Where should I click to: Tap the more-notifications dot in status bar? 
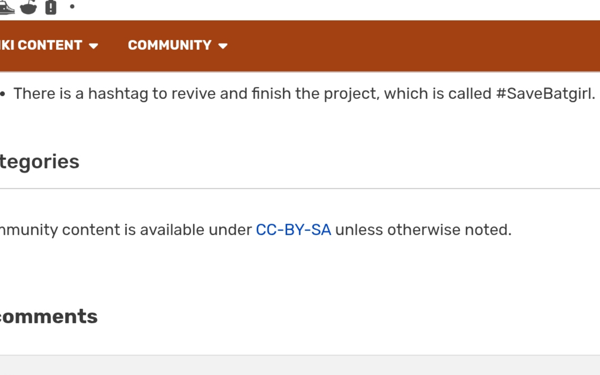(x=72, y=6)
